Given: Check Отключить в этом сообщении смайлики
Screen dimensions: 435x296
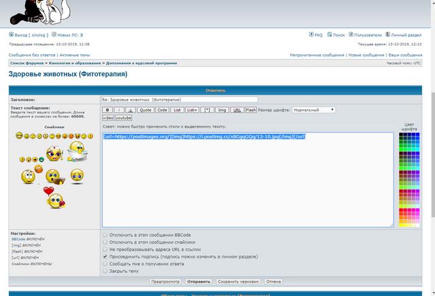Looking at the screenshot, I should pos(105,242).
